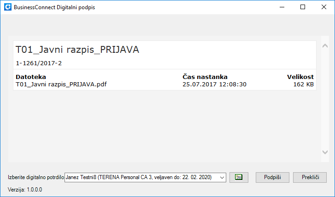Click the creation time 25.07.2017 12:08:30
This screenshot has height=197, width=335.
214,84
